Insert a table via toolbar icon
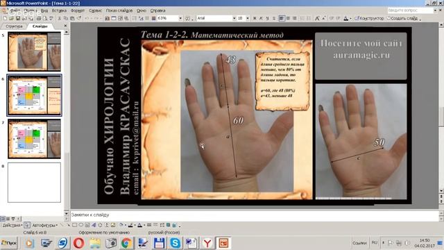 coord(114,18)
